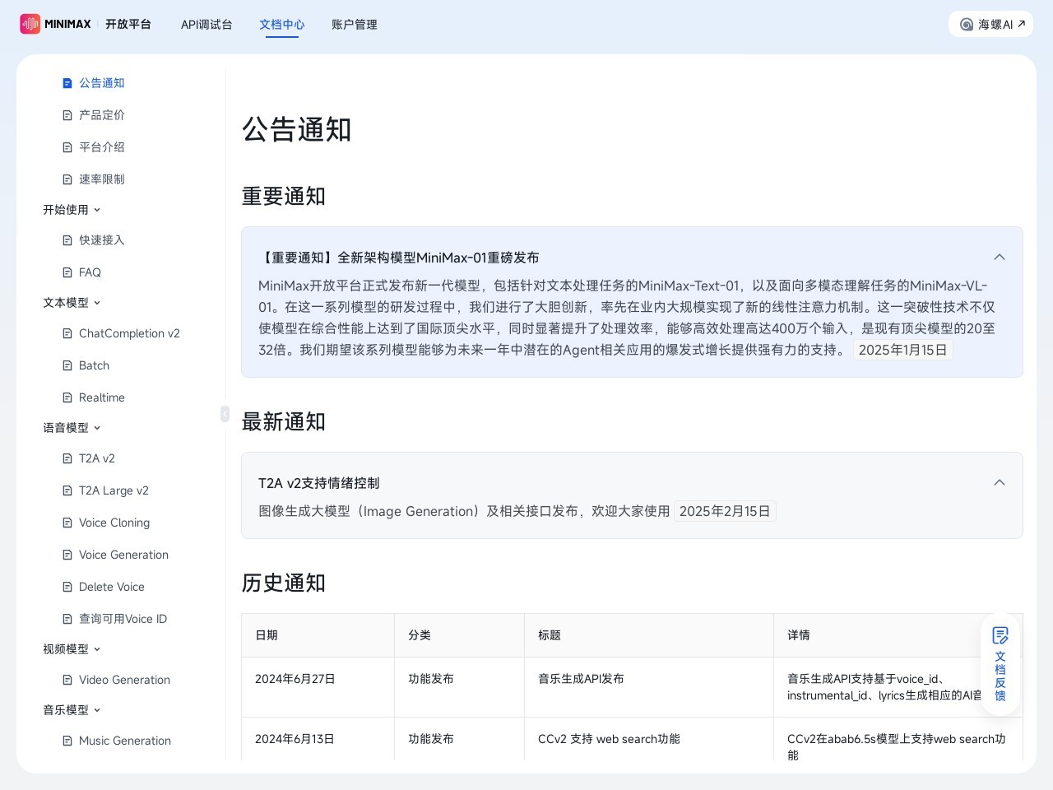The image size is (1053, 790).
Task: Collapse the T2A v2支持情绪控制 card
Action: 1000,482
